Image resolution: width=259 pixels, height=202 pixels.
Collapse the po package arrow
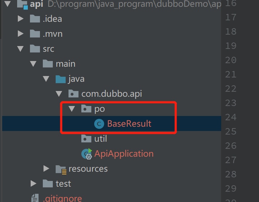point(72,109)
